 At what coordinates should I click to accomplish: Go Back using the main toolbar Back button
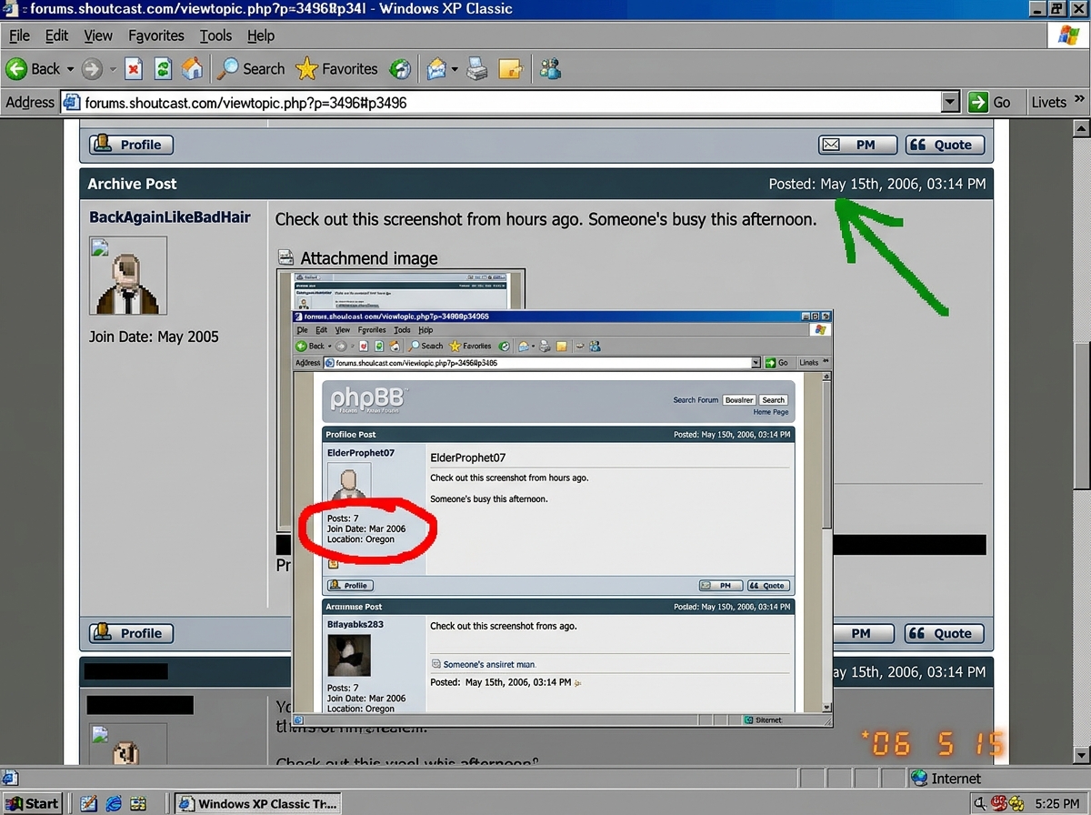click(33, 68)
